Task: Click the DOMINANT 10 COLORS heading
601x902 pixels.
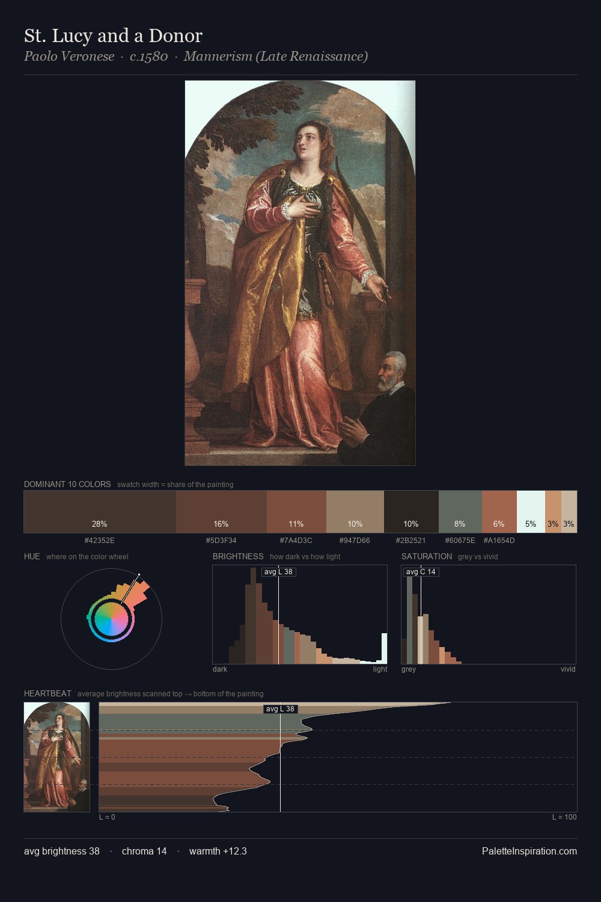Action: pyautogui.click(x=67, y=484)
